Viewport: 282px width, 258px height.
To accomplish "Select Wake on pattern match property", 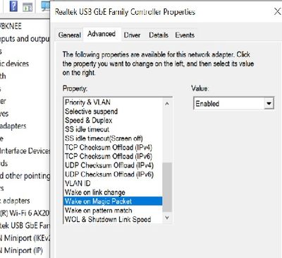I will pyautogui.click(x=99, y=210).
